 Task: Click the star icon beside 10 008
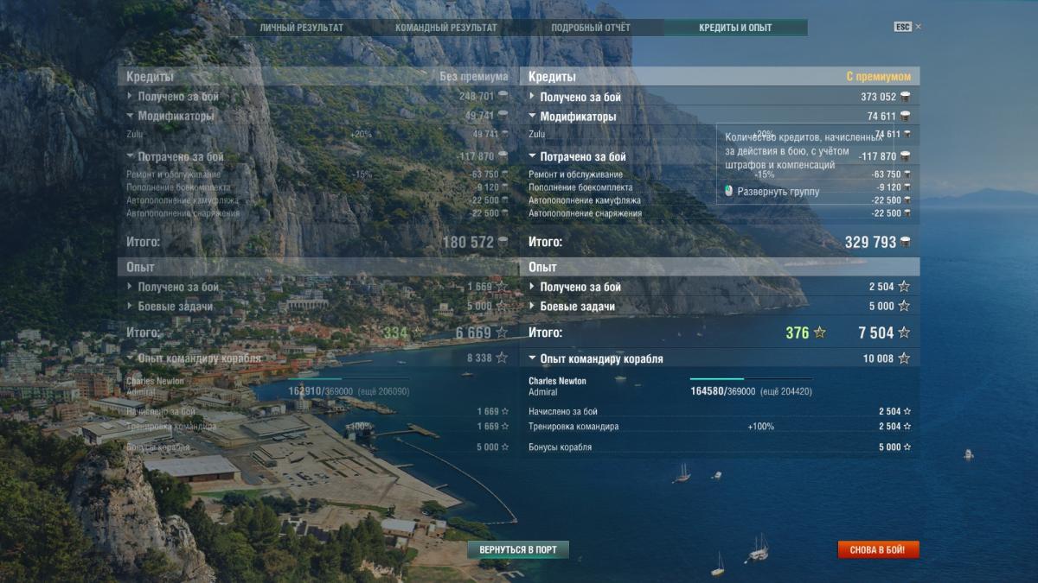904,358
